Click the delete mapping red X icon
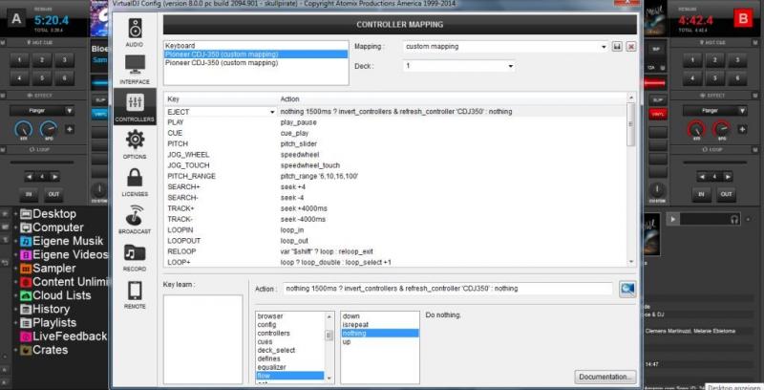The height and width of the screenshot is (390, 764). pos(631,46)
